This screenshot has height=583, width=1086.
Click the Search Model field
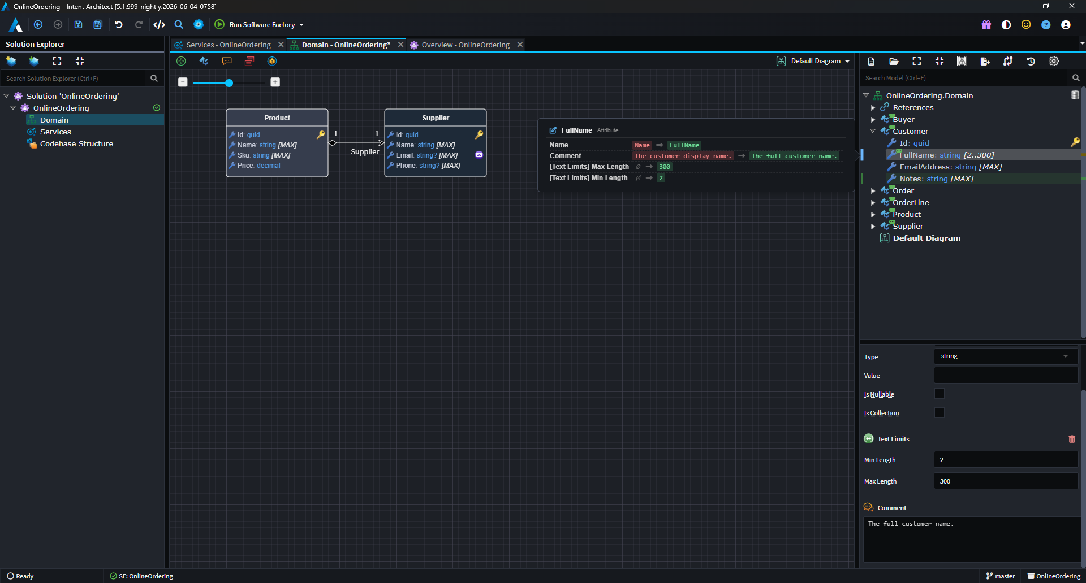pyautogui.click(x=966, y=78)
